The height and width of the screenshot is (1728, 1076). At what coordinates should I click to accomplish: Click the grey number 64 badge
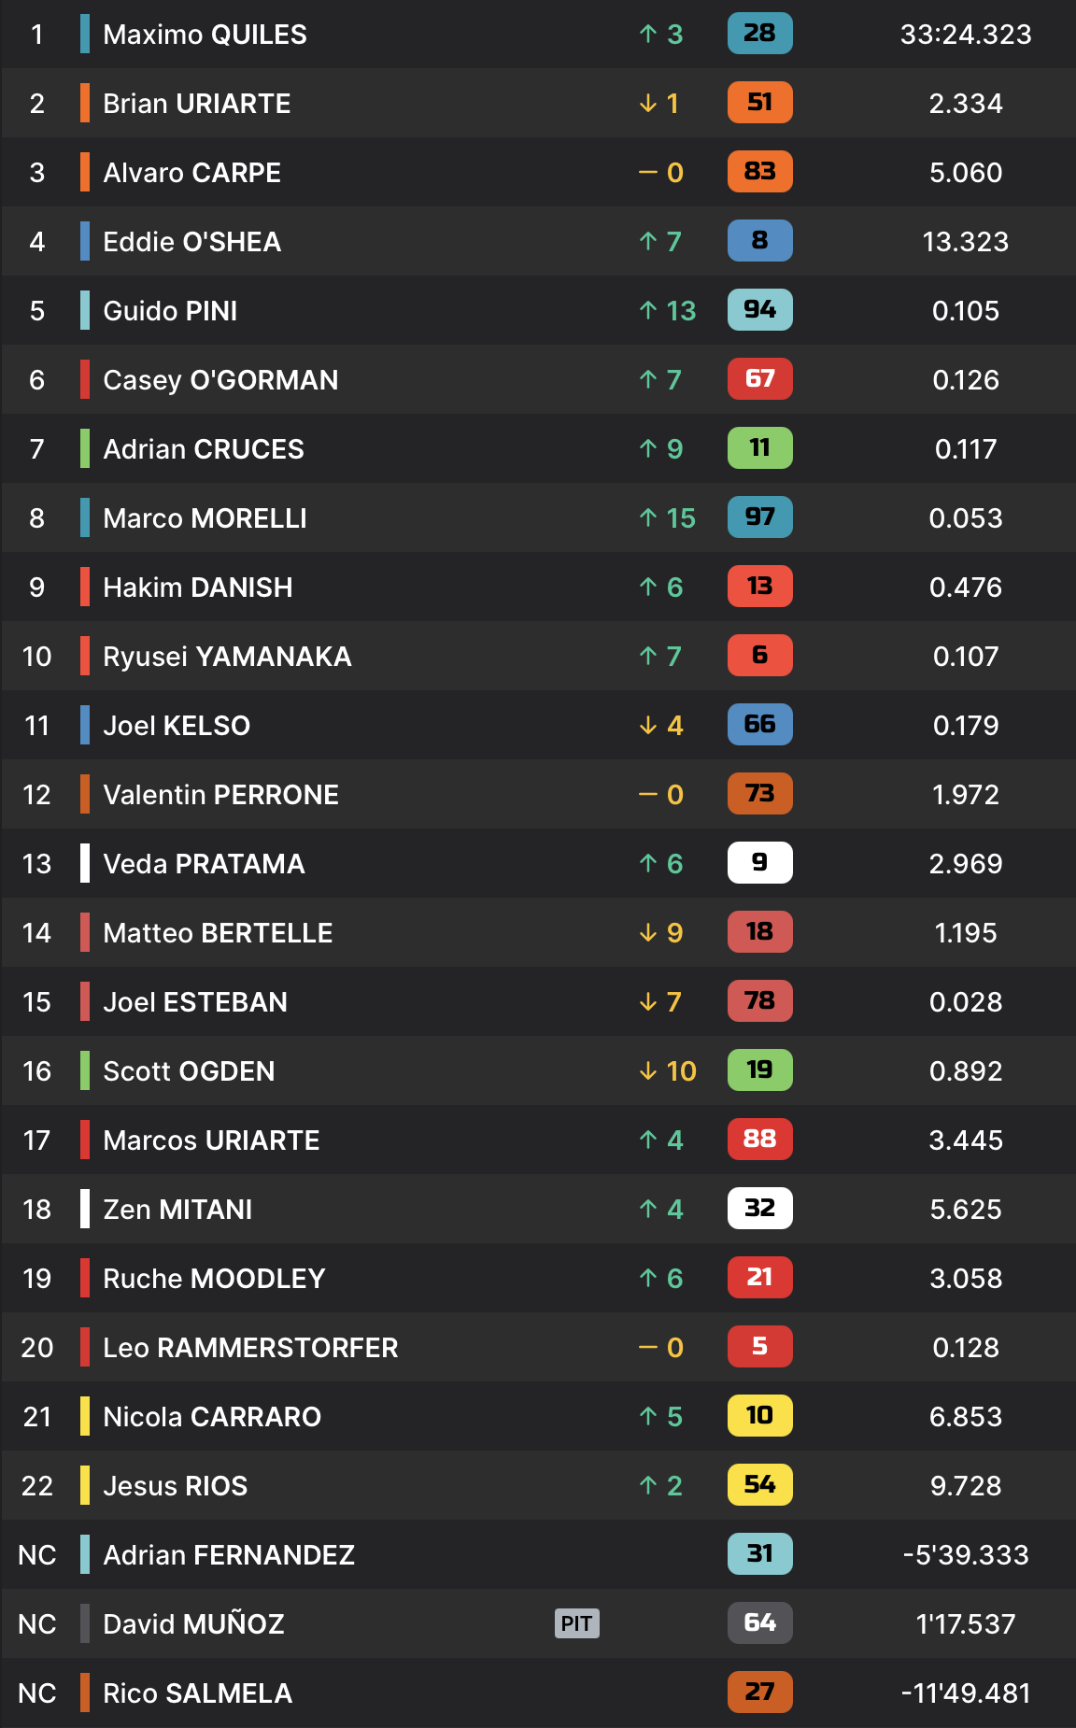pos(759,1623)
